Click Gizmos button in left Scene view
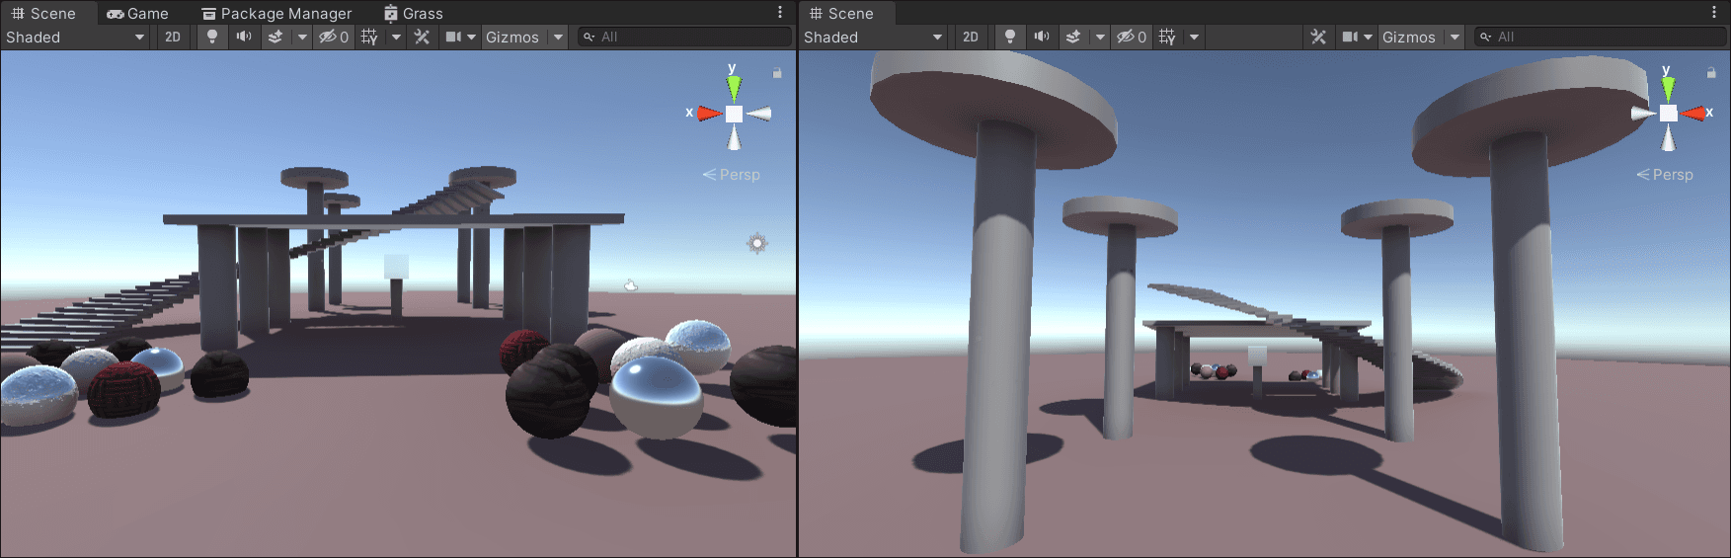This screenshot has height=558, width=1731. click(512, 37)
